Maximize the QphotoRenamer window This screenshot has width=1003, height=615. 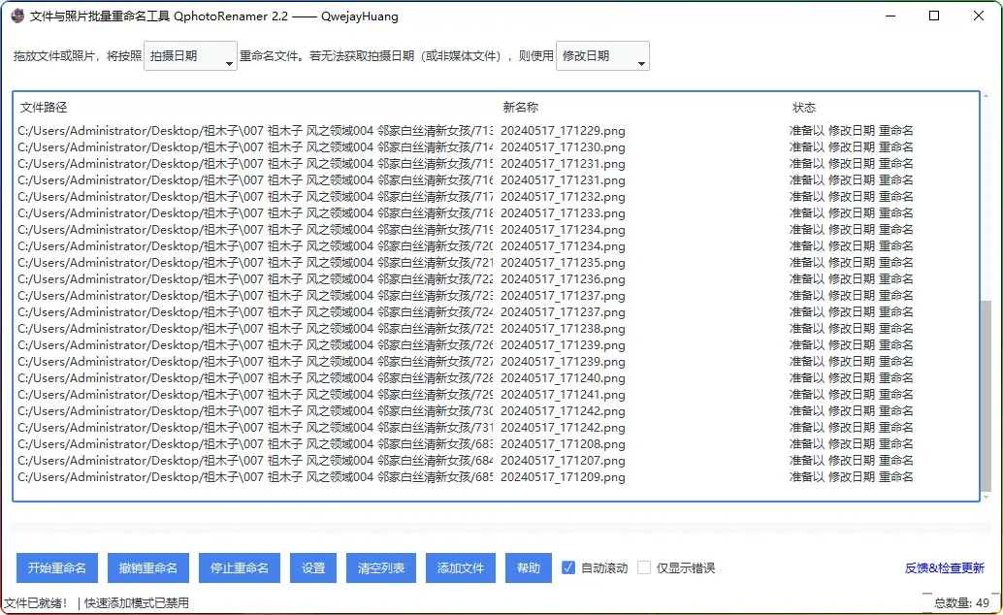(x=934, y=16)
